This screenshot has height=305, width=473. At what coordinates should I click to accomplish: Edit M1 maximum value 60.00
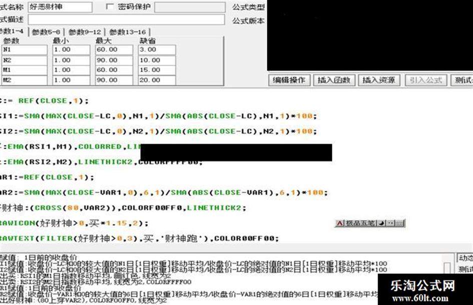tap(114, 70)
